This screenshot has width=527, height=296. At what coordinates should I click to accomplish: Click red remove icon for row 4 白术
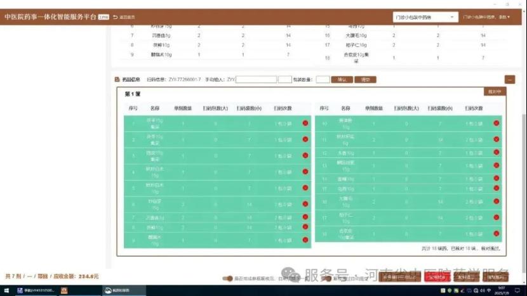tap(305, 172)
